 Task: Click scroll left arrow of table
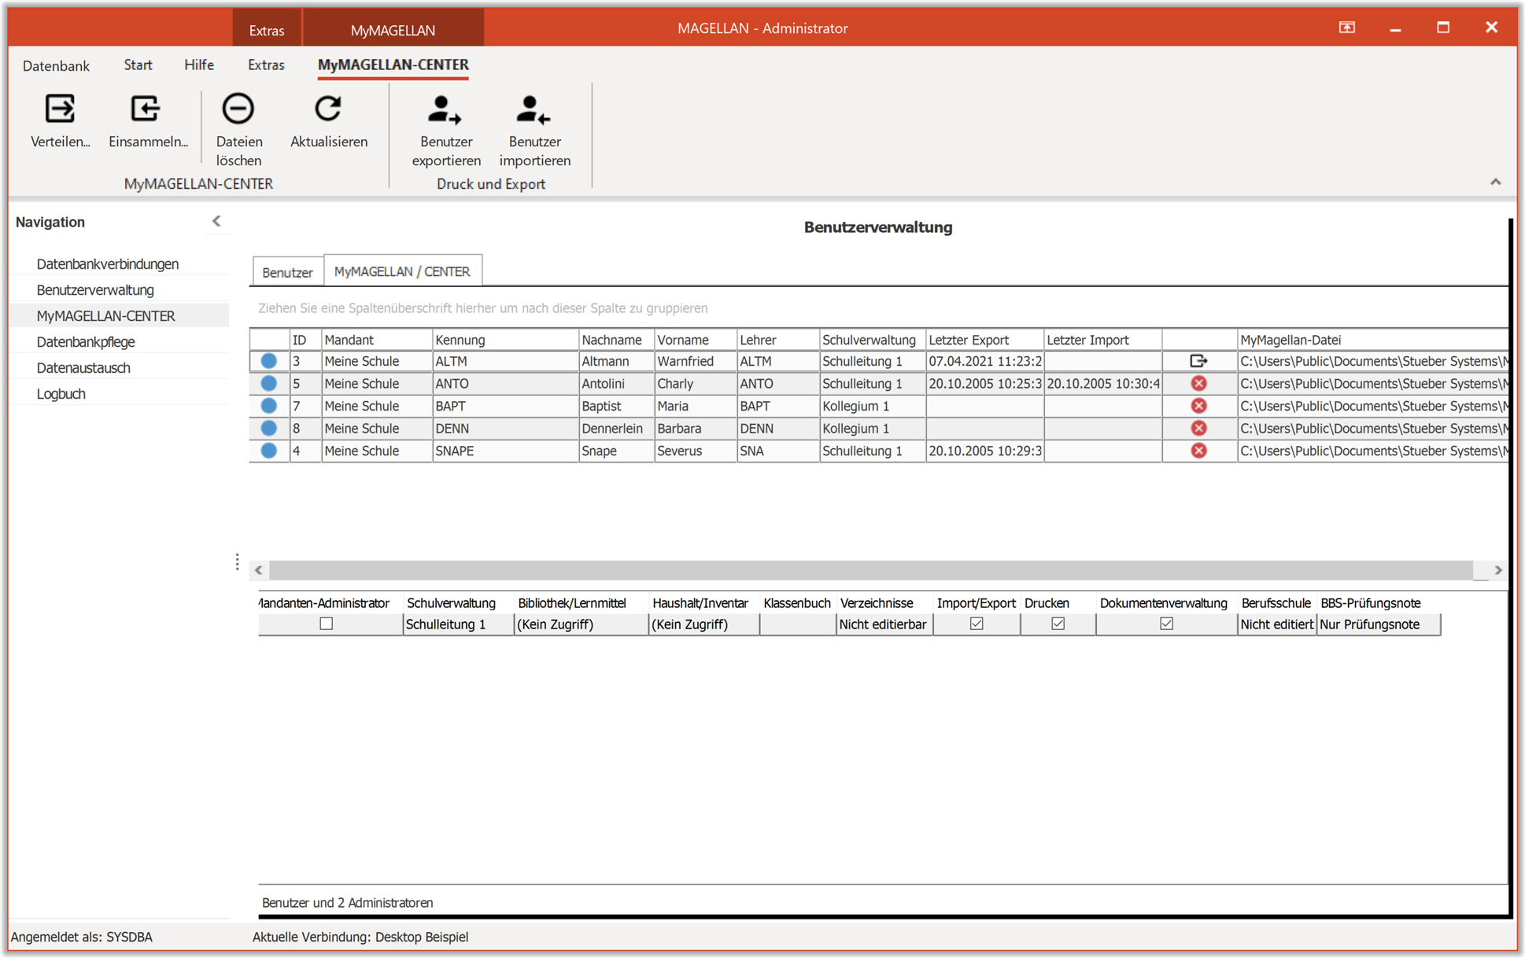259,570
